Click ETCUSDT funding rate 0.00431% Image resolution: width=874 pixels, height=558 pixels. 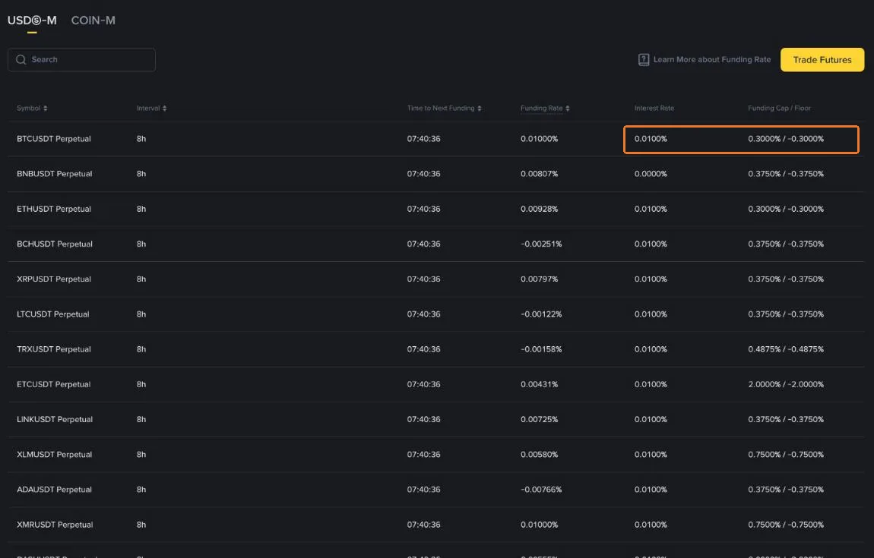click(539, 384)
